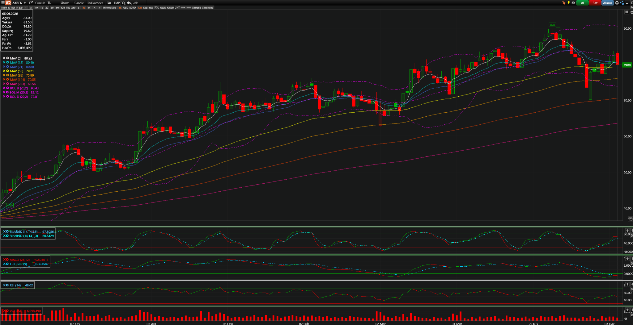
Task: Click the Periyot Ekle button
Action: [x=109, y=8]
